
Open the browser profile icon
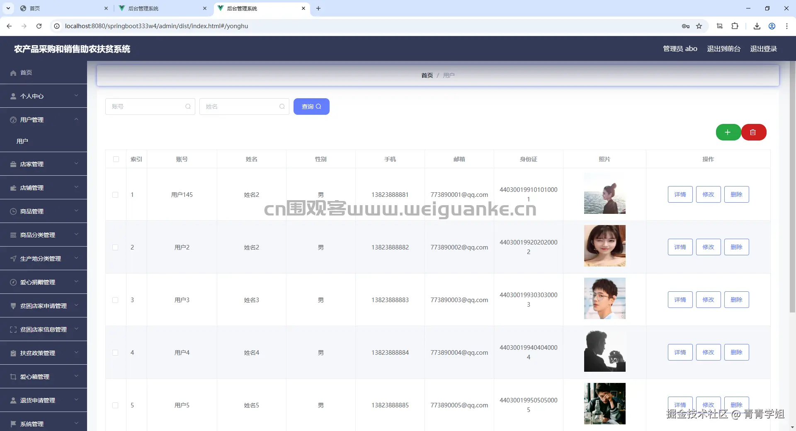[772, 26]
